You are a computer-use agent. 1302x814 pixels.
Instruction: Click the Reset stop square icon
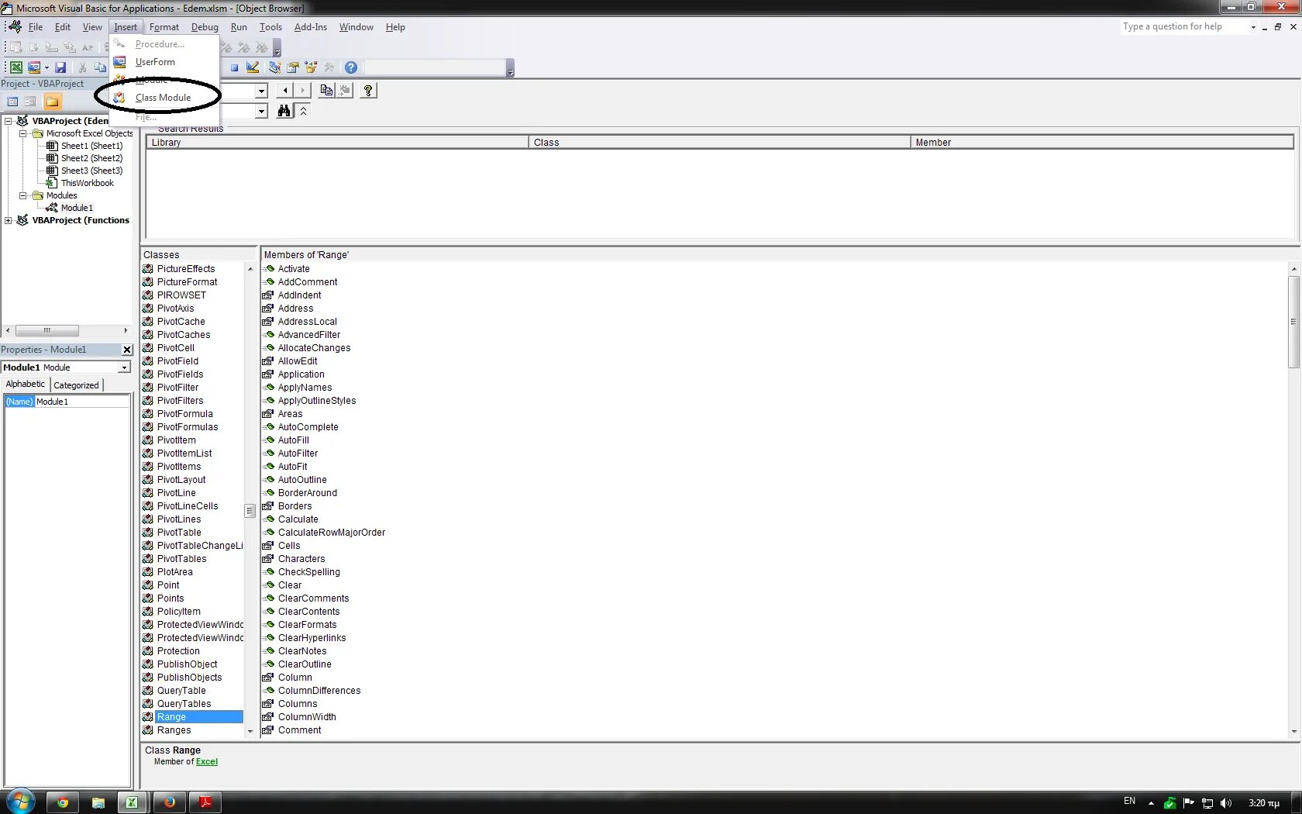click(x=234, y=67)
